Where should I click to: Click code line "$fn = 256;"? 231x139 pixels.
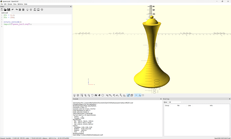9,17
